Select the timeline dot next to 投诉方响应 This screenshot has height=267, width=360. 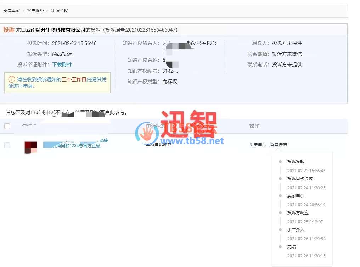280,213
